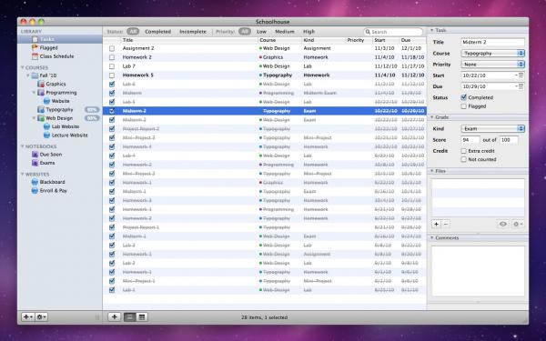Open the Course dropdown showing Typography
The height and width of the screenshot is (341, 546).
492,54
